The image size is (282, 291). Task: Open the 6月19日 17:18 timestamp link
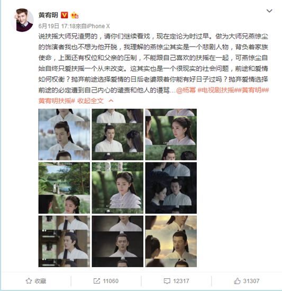pos(56,26)
